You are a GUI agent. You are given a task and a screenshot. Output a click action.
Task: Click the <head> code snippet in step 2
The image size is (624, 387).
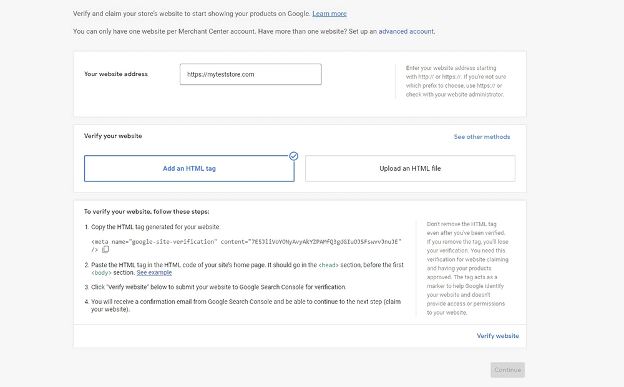[x=328, y=265]
